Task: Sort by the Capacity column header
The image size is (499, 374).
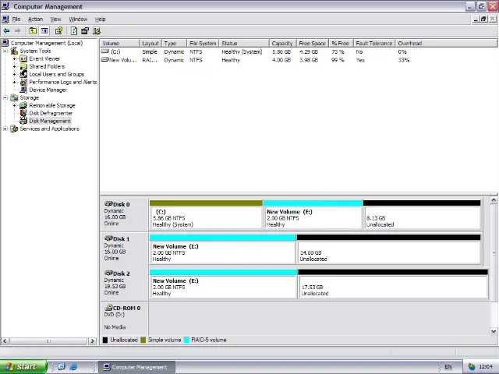Action: tap(282, 44)
